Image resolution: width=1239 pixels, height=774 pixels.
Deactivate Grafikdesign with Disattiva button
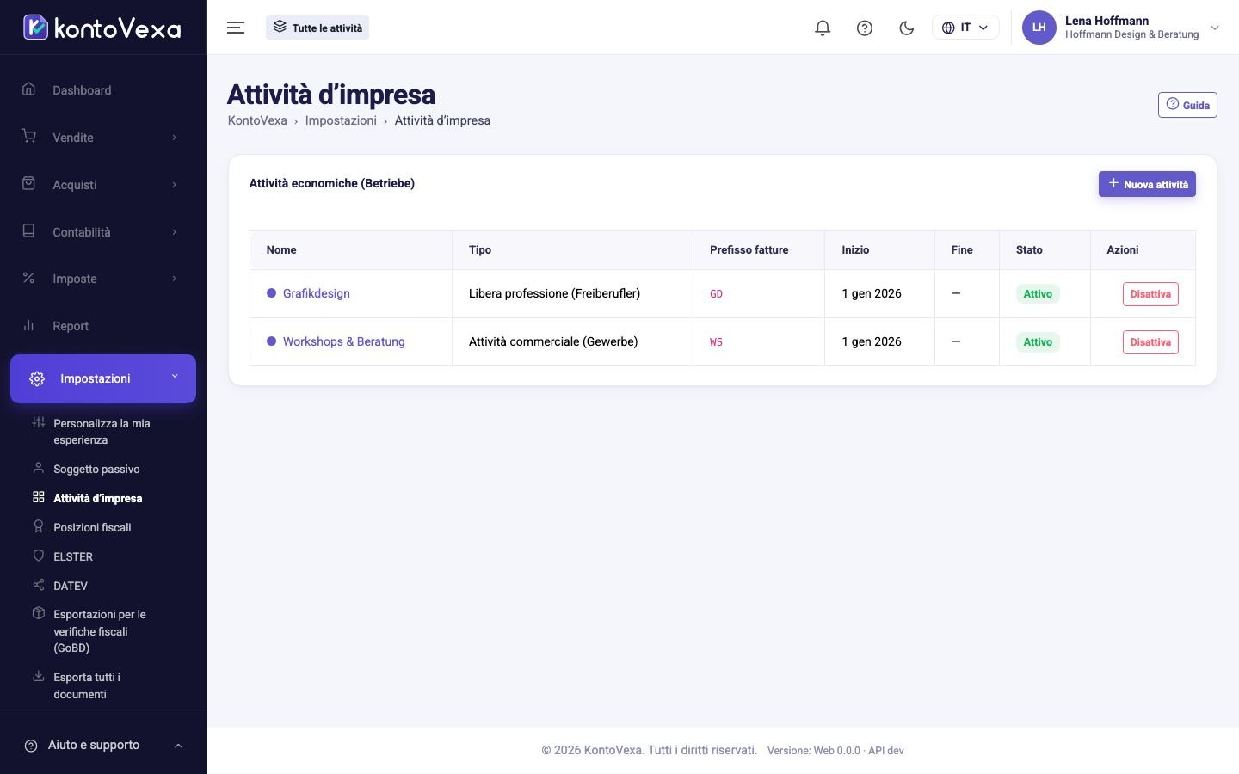1150,294
